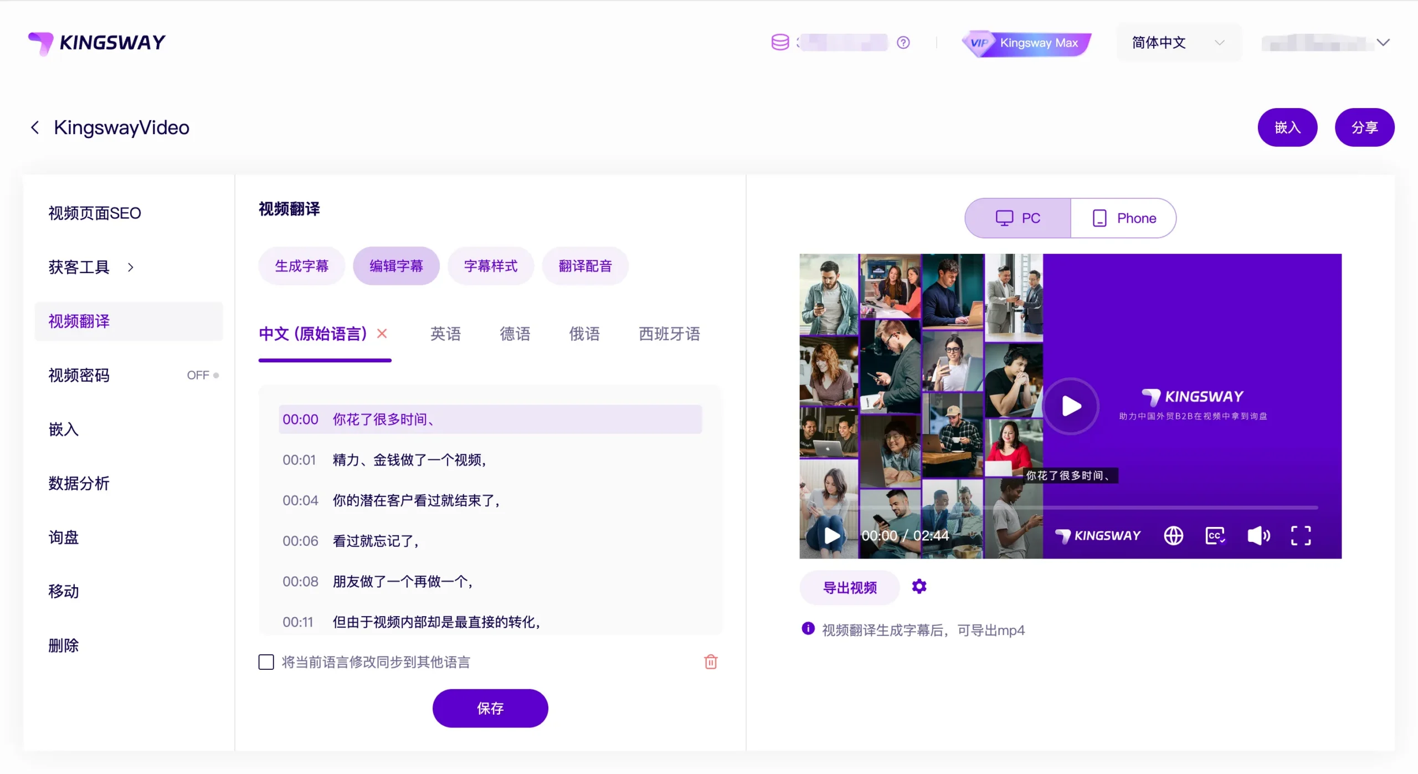Switch preview to PC view
This screenshot has height=774, width=1418.
tap(1018, 218)
